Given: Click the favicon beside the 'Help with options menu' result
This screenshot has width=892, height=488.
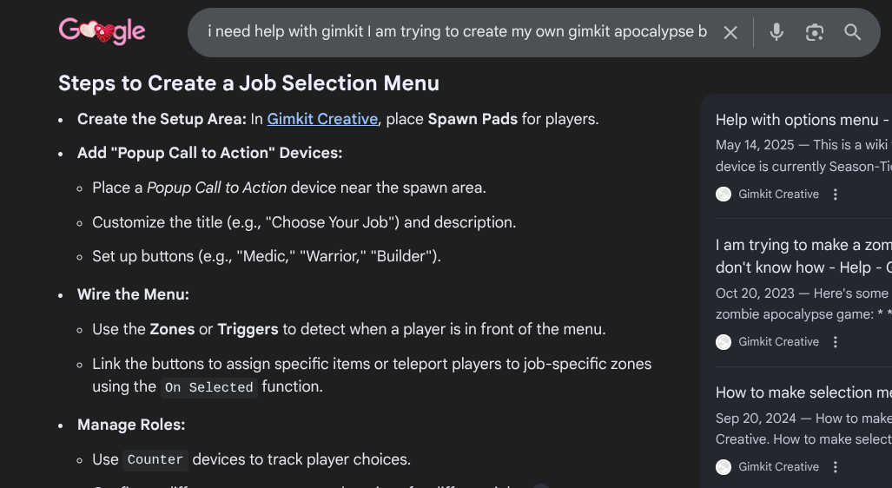Looking at the screenshot, I should point(724,195).
